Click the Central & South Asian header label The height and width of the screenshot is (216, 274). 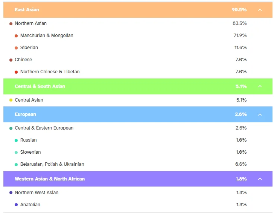click(40, 86)
